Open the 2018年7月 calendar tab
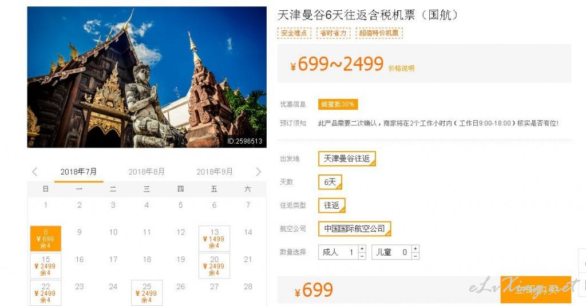This screenshot has height=306, width=586. click(x=78, y=172)
